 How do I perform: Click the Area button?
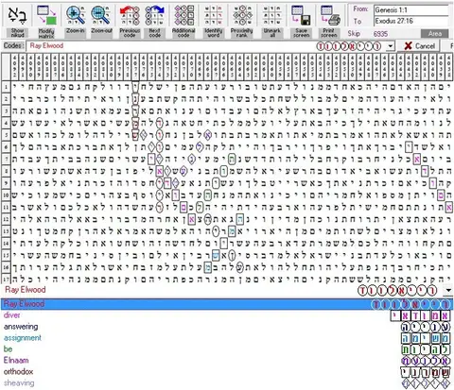[435, 34]
